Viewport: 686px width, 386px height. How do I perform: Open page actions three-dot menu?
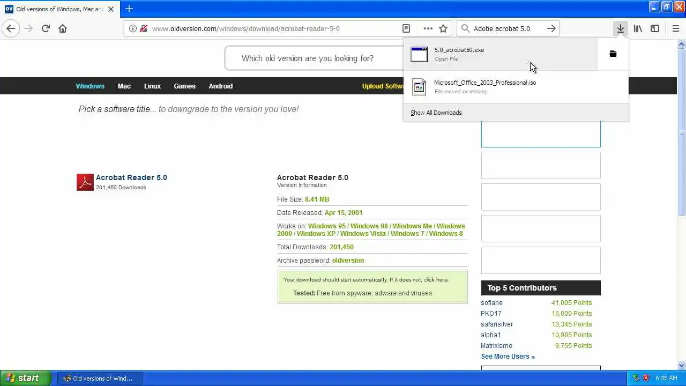coord(428,28)
